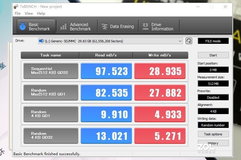Open the Start position 0 MB selector
This screenshot has width=241, height=160.
coord(213,70)
